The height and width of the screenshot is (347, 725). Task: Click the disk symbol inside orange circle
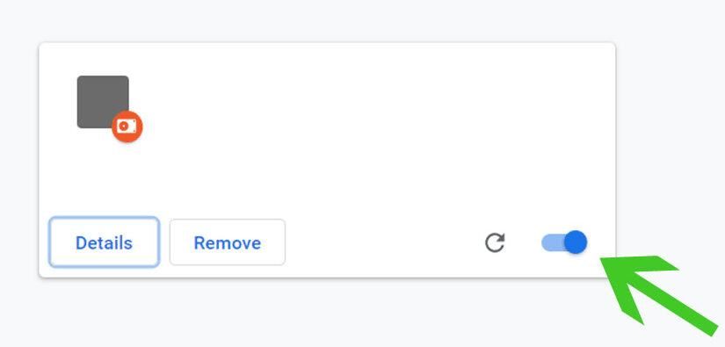(127, 127)
